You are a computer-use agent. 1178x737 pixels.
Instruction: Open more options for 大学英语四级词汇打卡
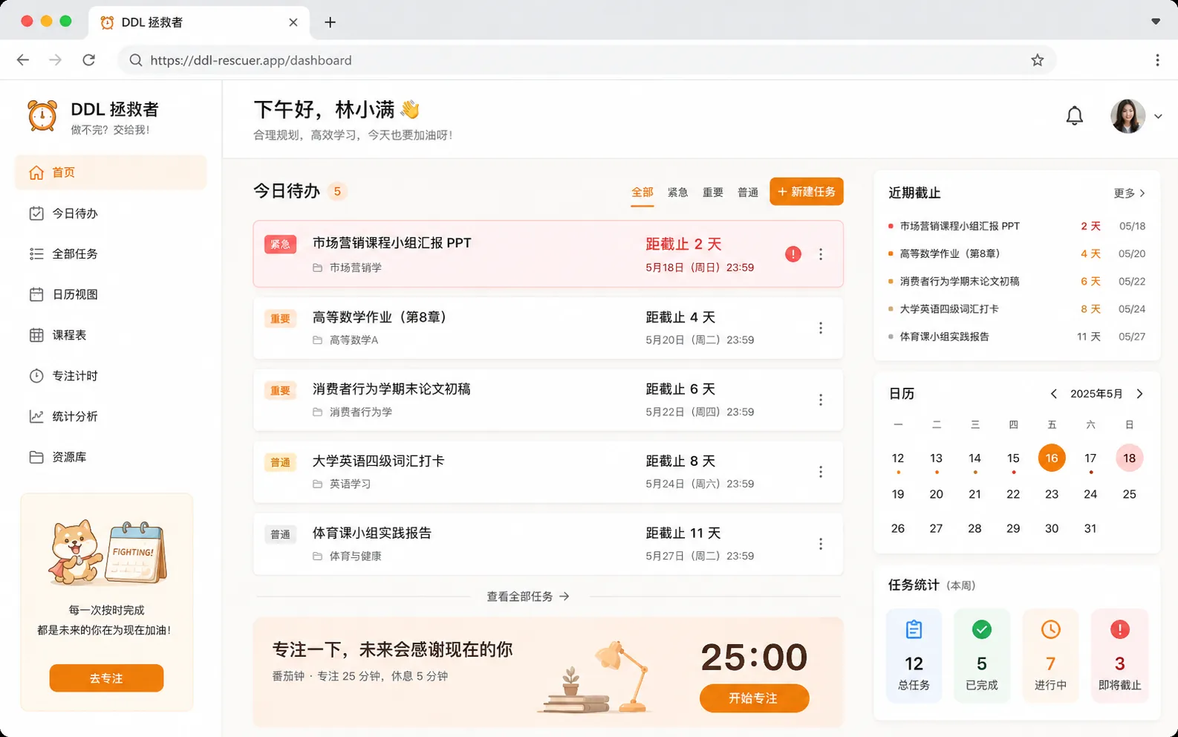821,472
